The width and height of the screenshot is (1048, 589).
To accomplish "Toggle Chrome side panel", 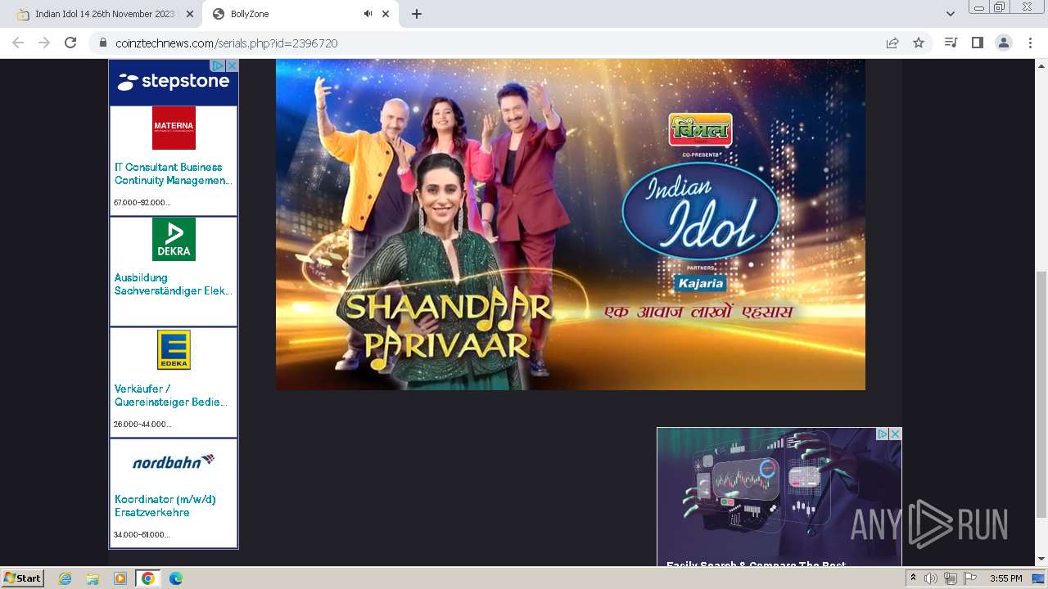I will pos(977,43).
